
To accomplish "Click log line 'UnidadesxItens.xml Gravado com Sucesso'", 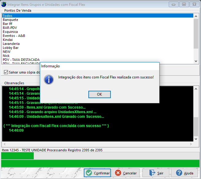I will click(56, 117).
